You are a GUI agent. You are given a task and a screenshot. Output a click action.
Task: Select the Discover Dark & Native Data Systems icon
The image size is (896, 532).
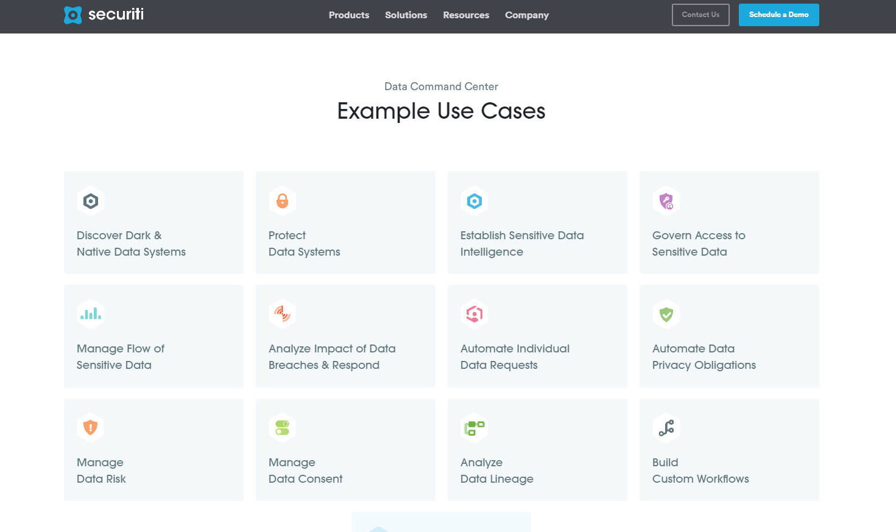point(90,200)
